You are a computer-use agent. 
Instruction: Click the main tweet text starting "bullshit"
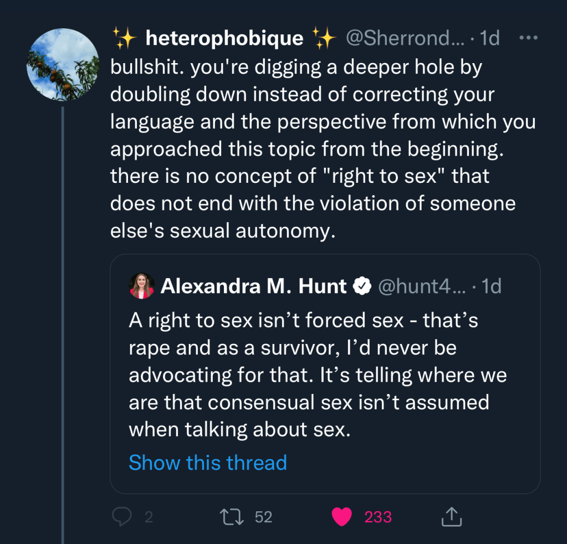pyautogui.click(x=323, y=148)
